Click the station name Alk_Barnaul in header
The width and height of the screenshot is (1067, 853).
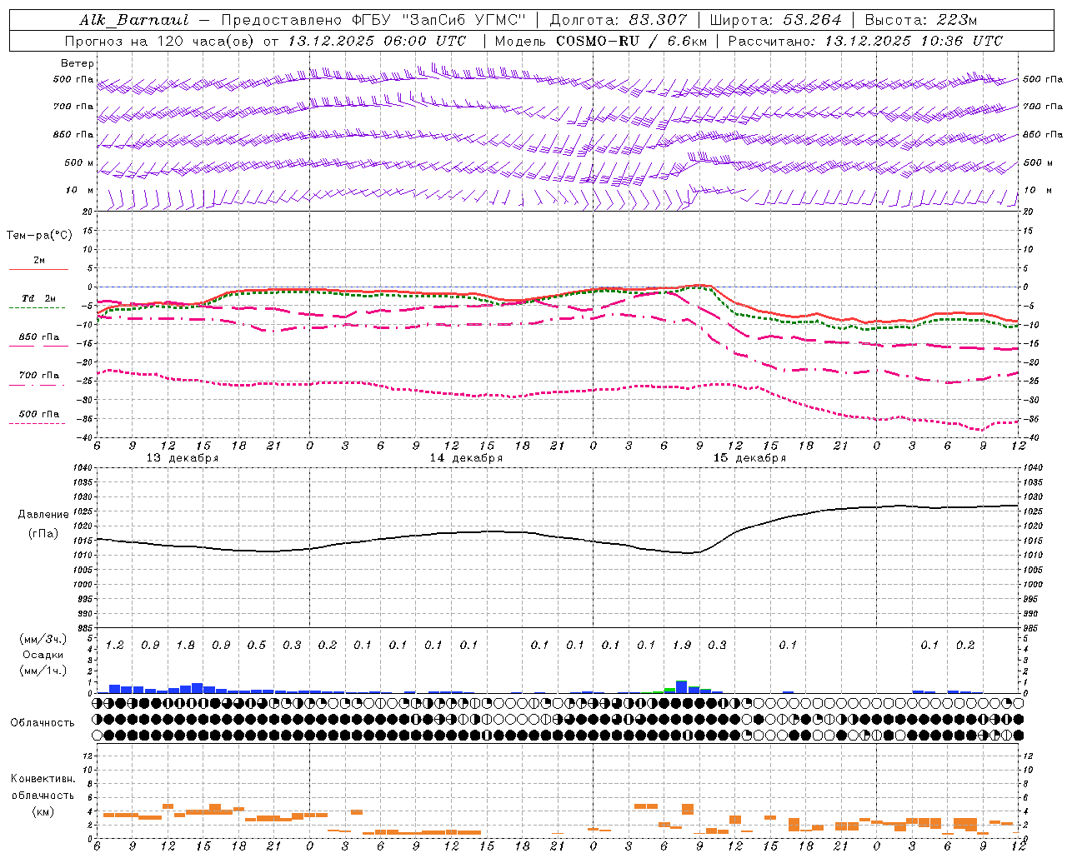pos(134,20)
